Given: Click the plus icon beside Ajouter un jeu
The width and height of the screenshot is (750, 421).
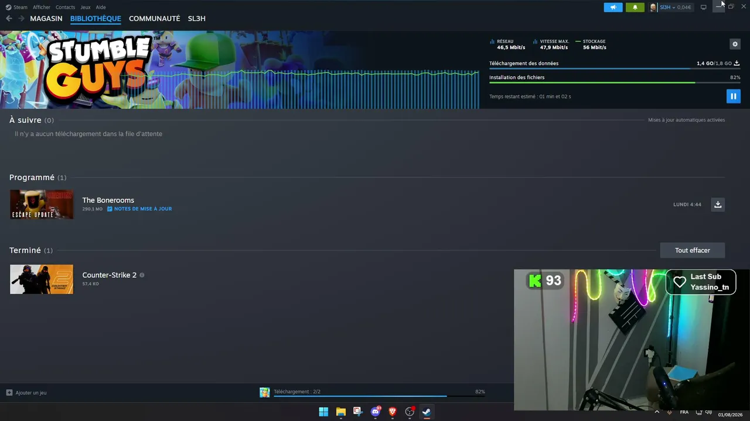Looking at the screenshot, I should coord(9,393).
